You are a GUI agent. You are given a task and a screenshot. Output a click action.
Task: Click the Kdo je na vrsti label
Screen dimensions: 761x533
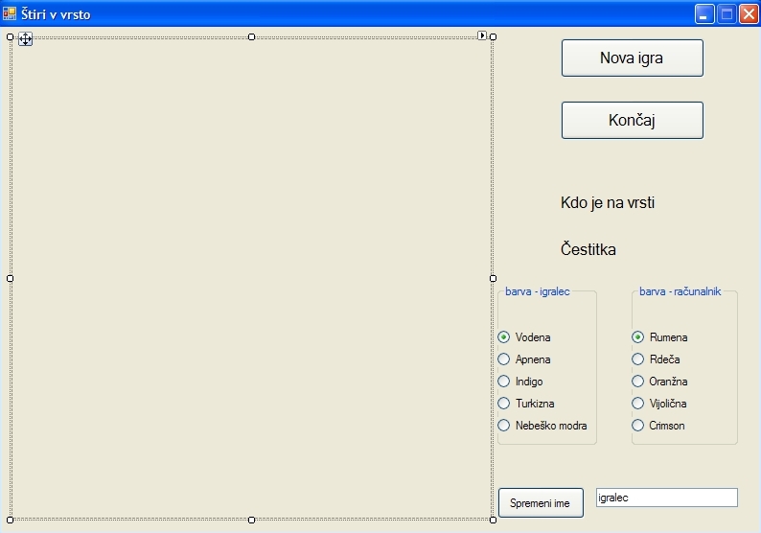608,203
